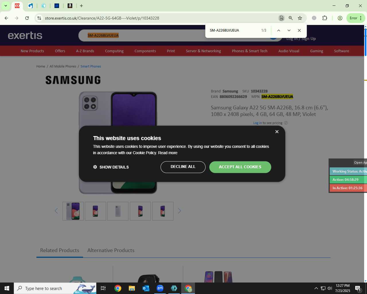Open the Server & Networking menu

(x=203, y=51)
